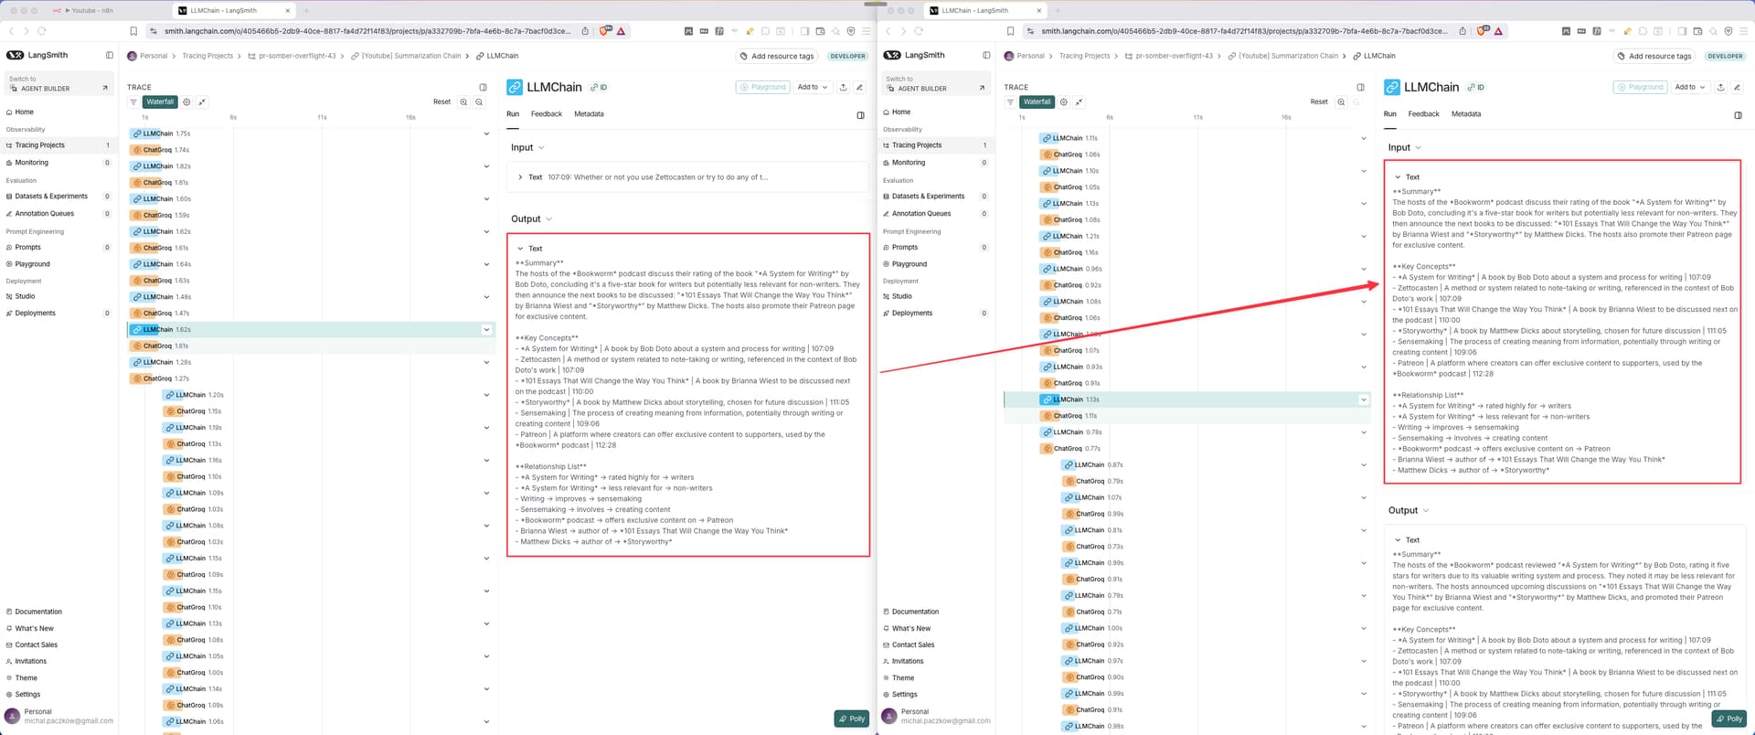Click the edit pencil icon in right window
Image resolution: width=1755 pixels, height=735 pixels.
(1737, 87)
